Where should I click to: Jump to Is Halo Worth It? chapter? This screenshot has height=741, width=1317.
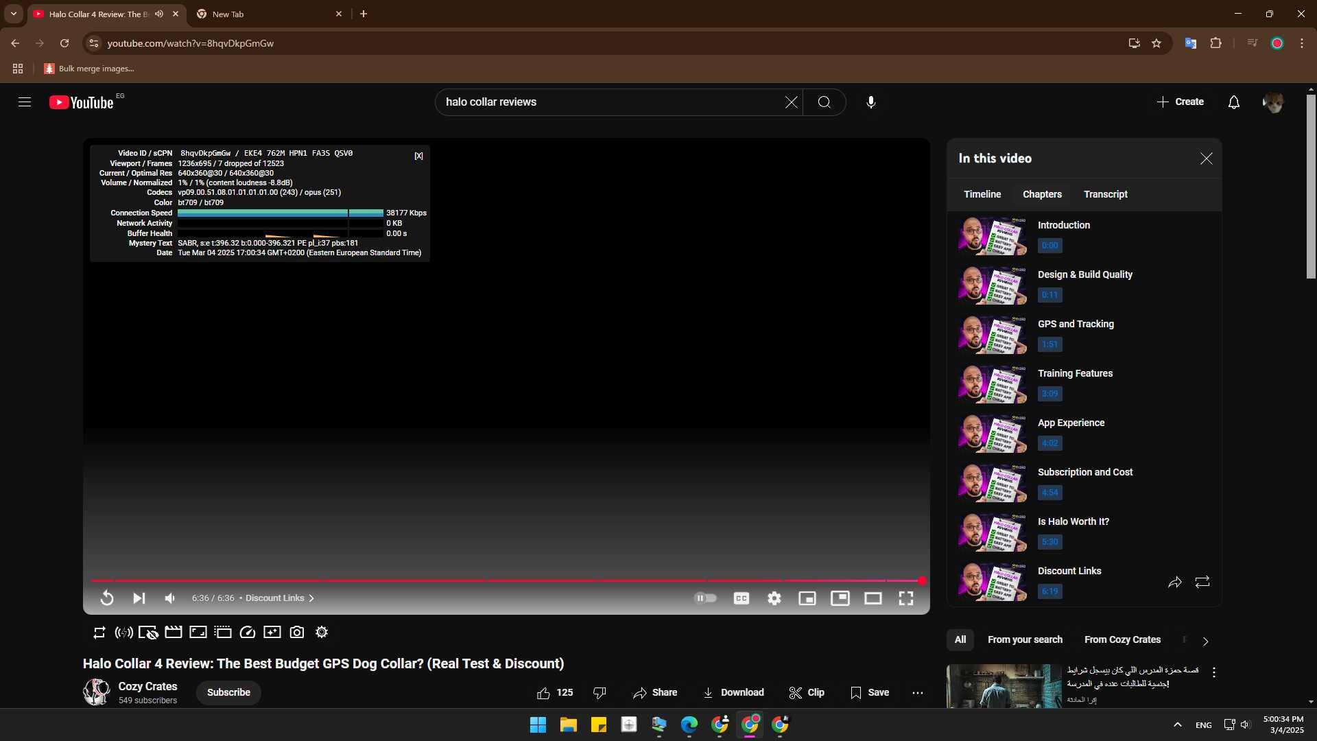1084,532
